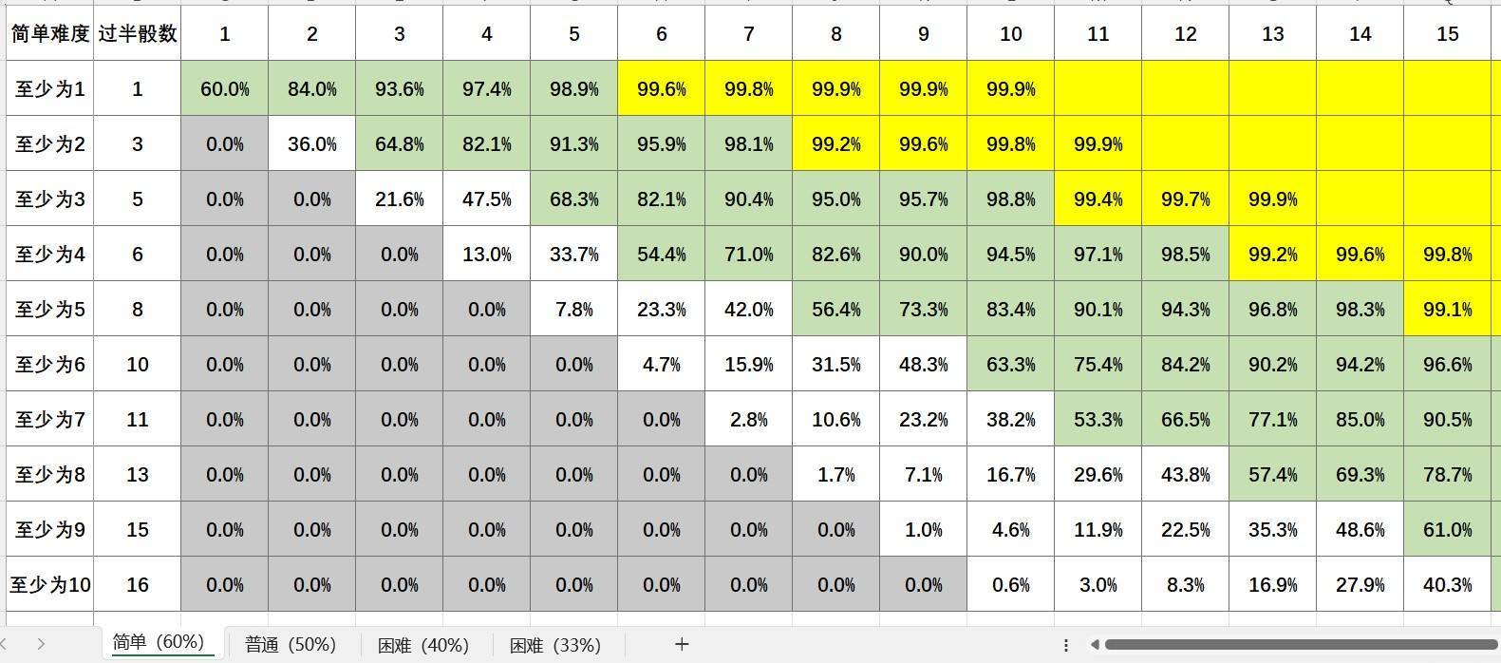Switch to the 简单 (60%) sheet tab

[x=158, y=643]
